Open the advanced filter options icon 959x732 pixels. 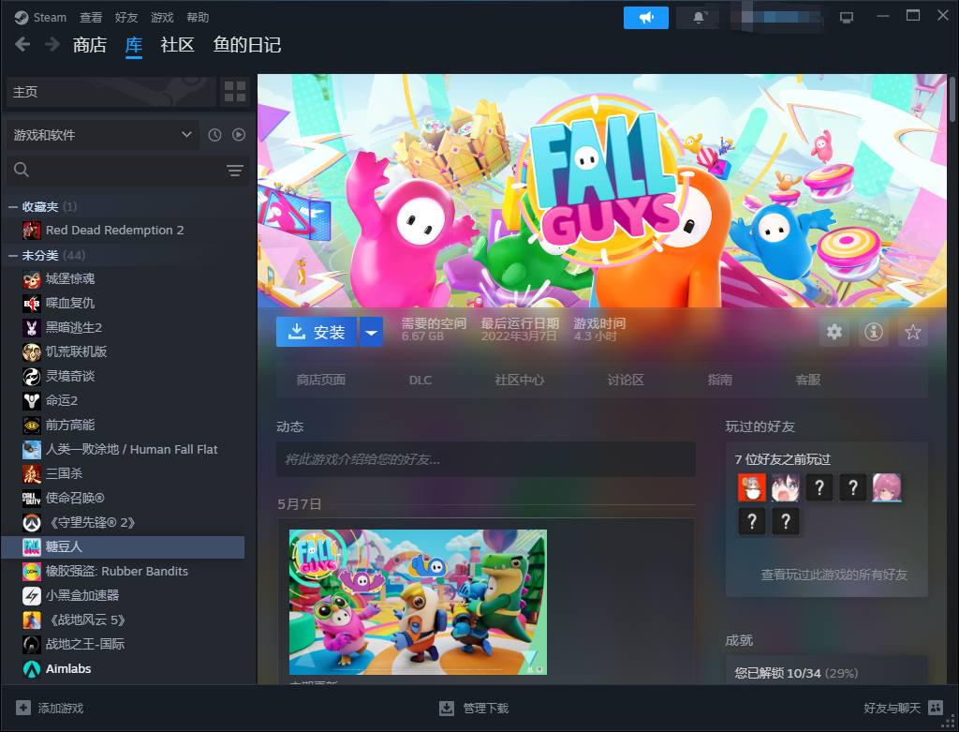tap(235, 171)
